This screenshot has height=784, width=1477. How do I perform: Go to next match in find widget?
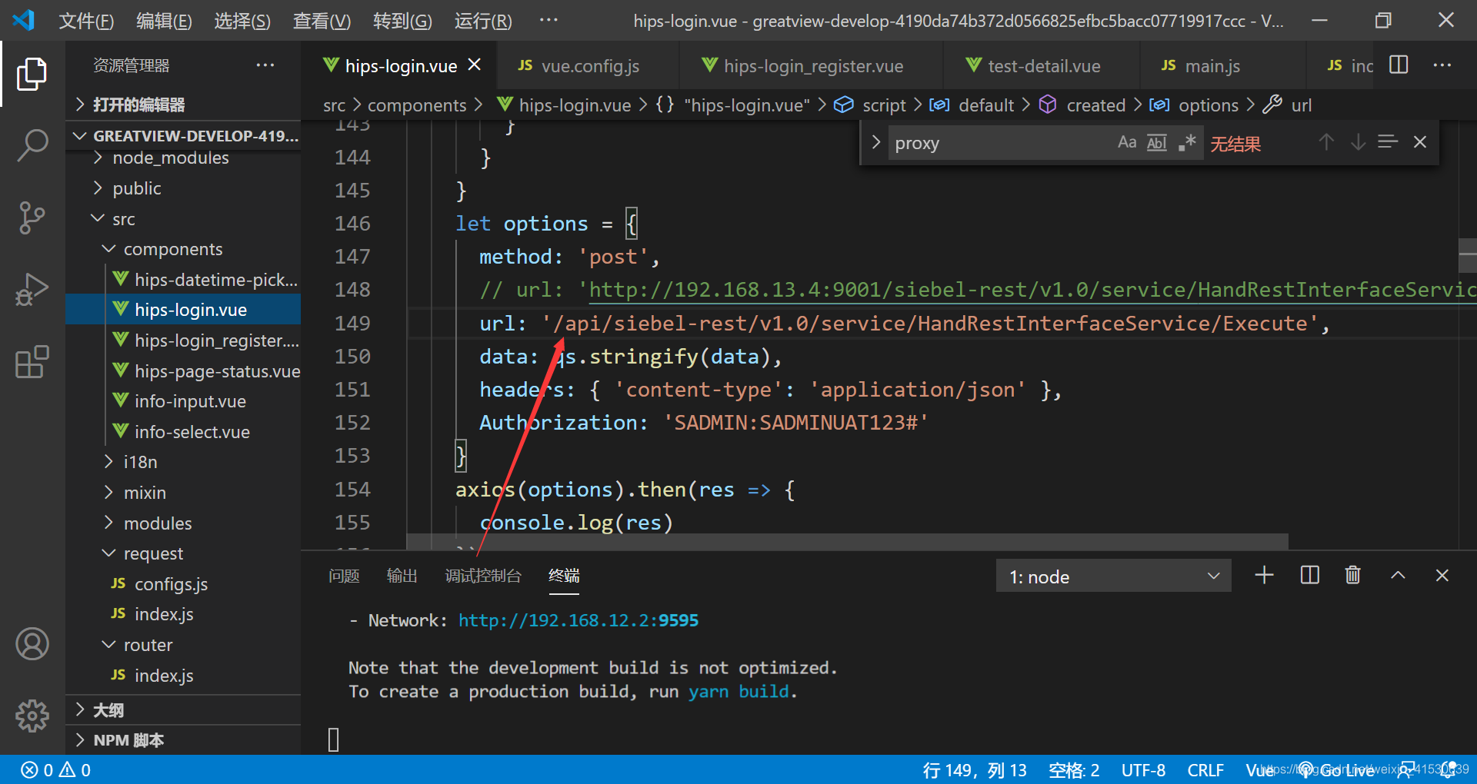pos(1359,142)
